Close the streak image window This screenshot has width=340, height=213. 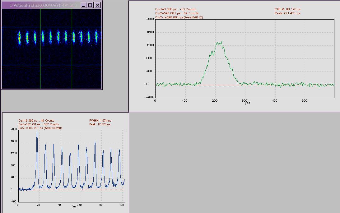click(x=97, y=5)
